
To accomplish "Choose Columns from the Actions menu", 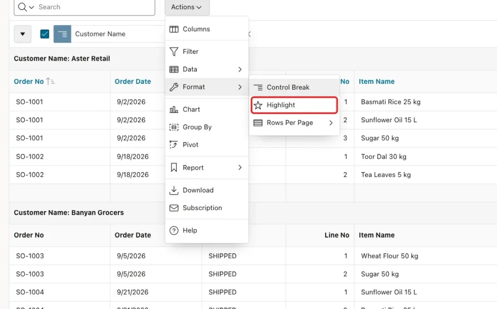I will click(x=207, y=29).
